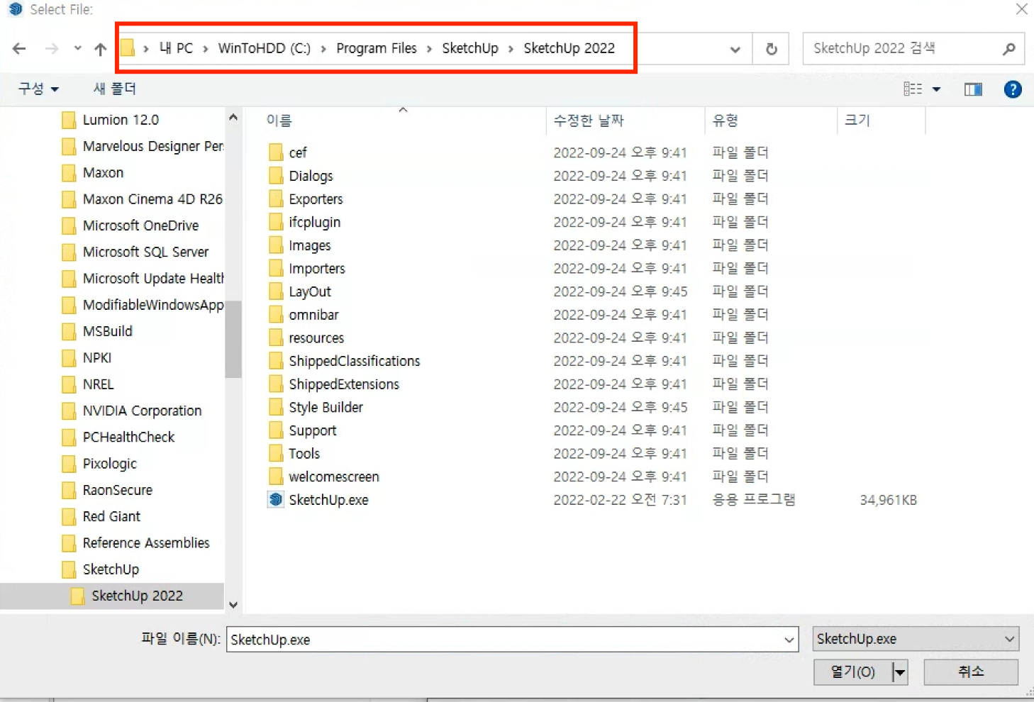The width and height of the screenshot is (1034, 702).
Task: Expand the file name history dropdown
Action: coord(789,640)
